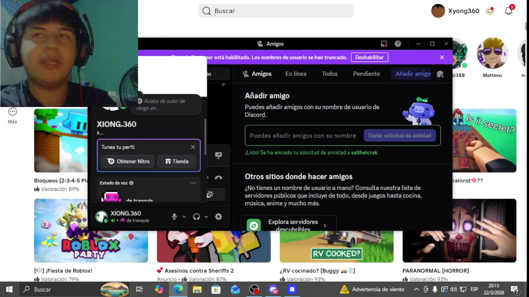The height and width of the screenshot is (297, 529).
Task: Open Roblox notifications bell icon
Action: pos(508,11)
